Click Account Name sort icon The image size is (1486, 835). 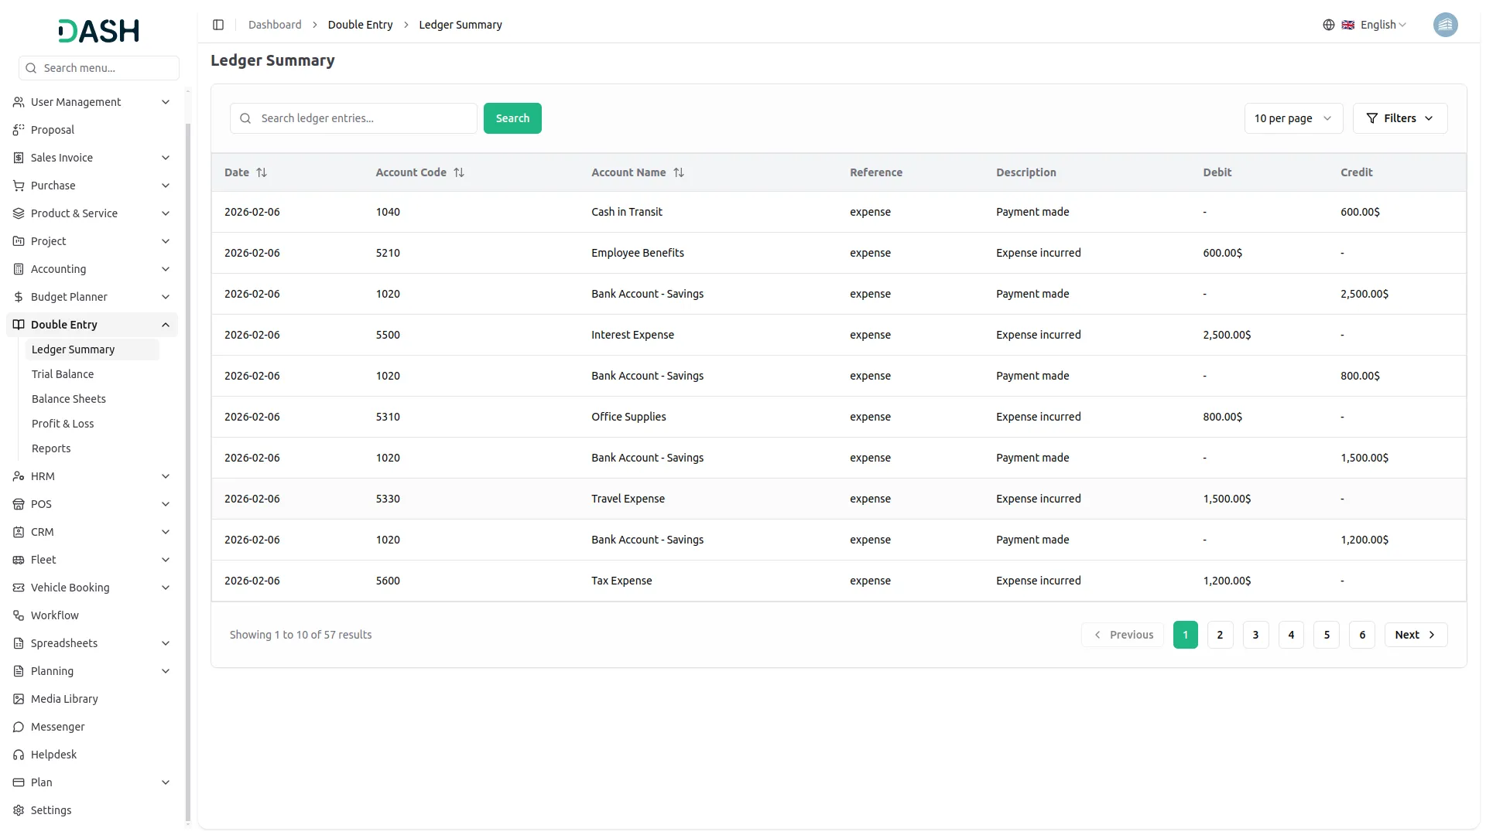point(679,172)
